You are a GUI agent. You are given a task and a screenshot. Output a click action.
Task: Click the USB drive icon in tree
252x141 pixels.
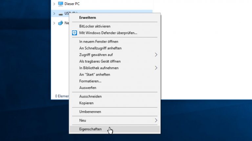pyautogui.click(x=60, y=14)
